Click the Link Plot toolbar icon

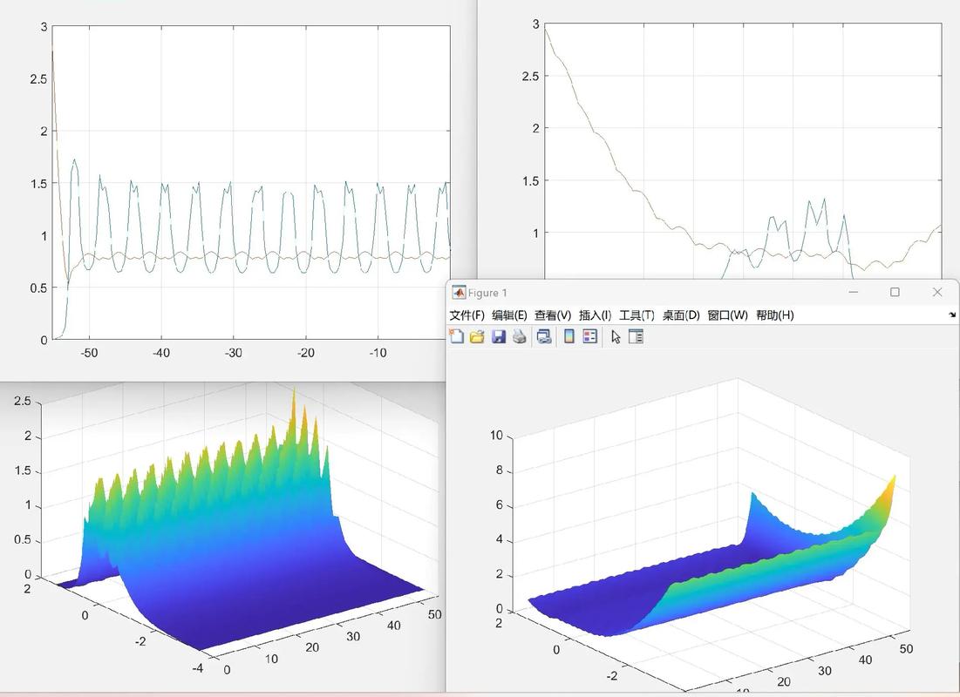pos(544,336)
